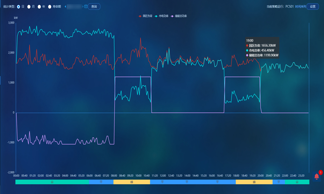Toggle the 储能总功率 legend series
324x194 pixels.
179,16
